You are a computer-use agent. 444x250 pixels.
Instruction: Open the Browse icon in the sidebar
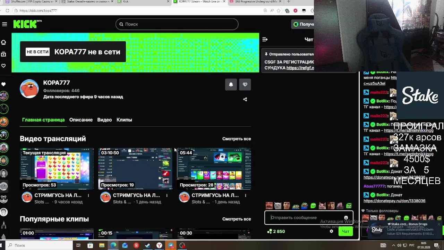point(3,54)
